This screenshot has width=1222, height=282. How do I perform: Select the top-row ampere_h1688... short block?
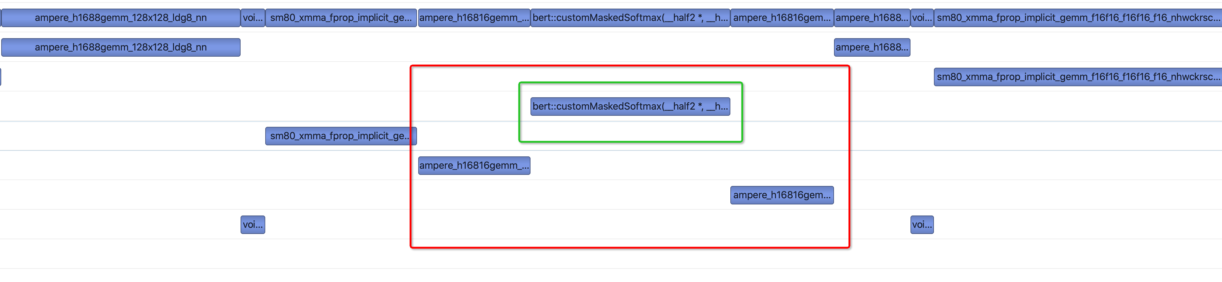(872, 18)
